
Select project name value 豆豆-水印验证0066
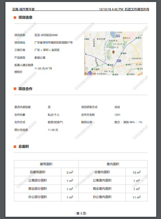46,35
